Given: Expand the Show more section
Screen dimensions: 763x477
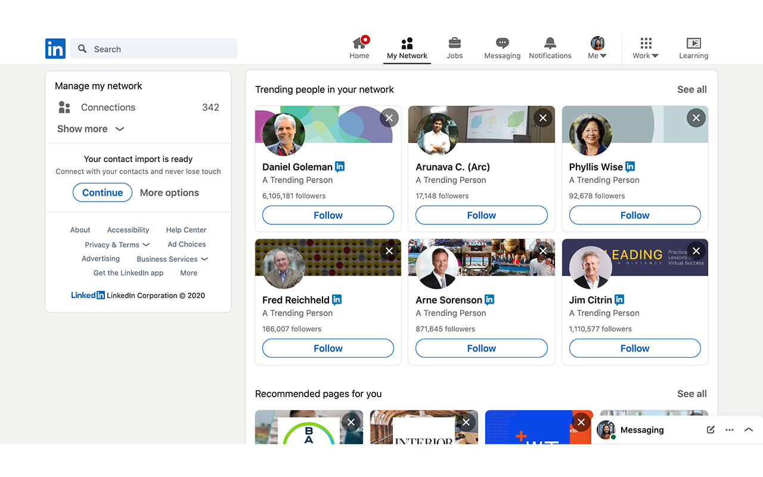Looking at the screenshot, I should [90, 129].
